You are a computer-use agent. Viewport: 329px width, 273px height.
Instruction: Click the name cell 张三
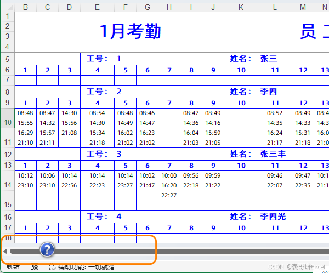269,59
